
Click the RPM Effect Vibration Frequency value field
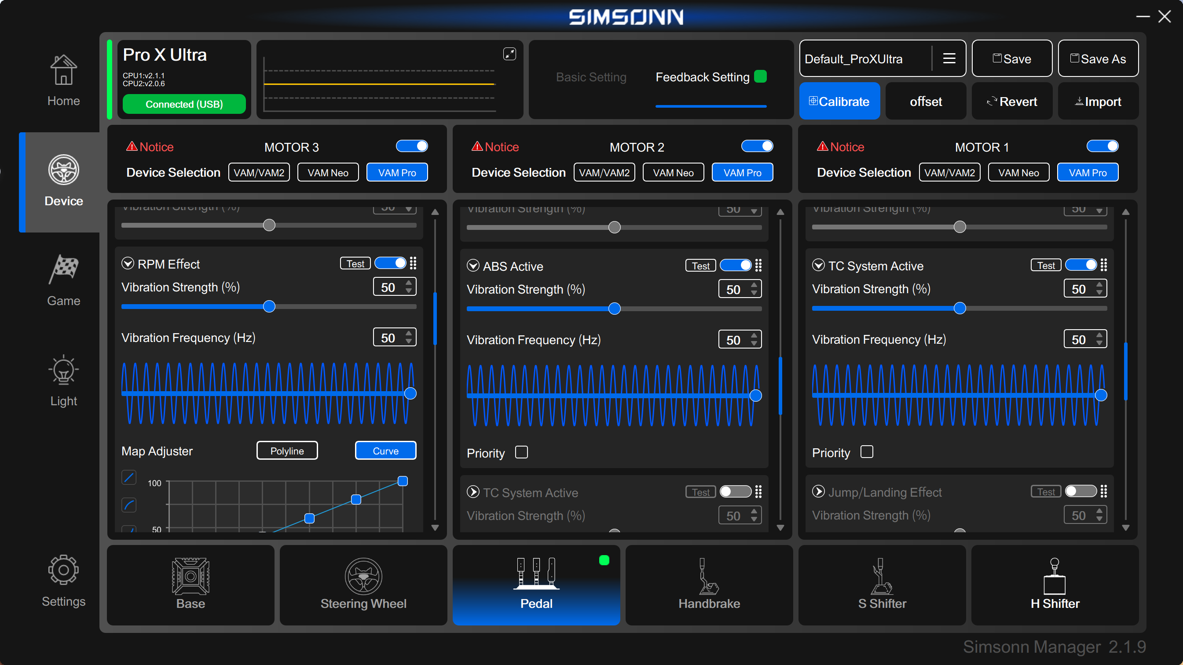[x=395, y=337]
